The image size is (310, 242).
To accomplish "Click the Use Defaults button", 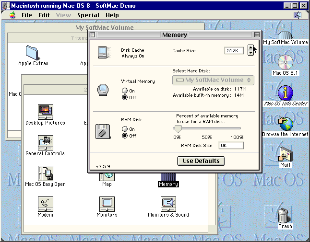I will tap(201, 161).
